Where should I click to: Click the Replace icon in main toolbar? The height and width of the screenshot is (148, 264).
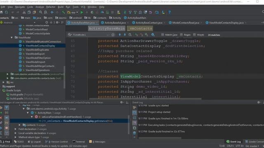pos(46,12)
